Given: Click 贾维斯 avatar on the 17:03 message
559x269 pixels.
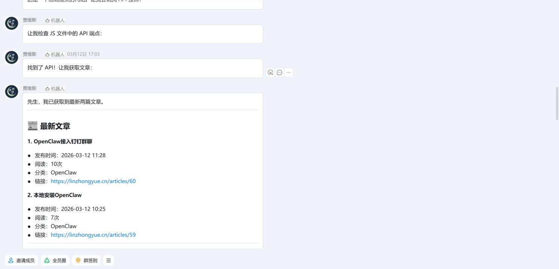Looking at the screenshot, I should [12, 57].
